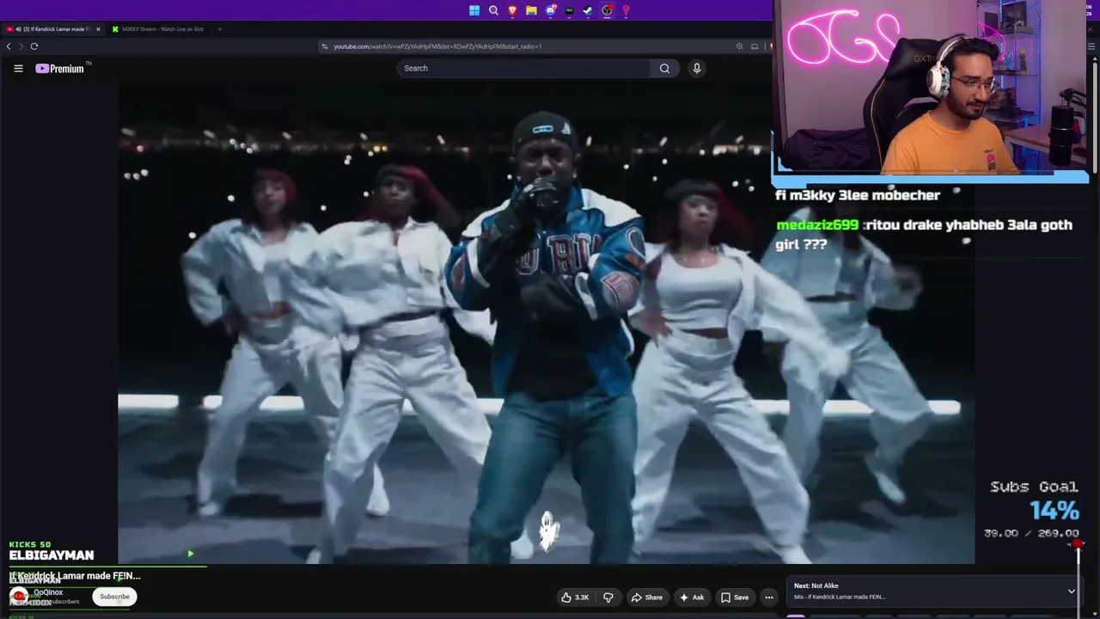This screenshot has width=1100, height=619.
Task: Submit search with the magnifier button
Action: 664,68
